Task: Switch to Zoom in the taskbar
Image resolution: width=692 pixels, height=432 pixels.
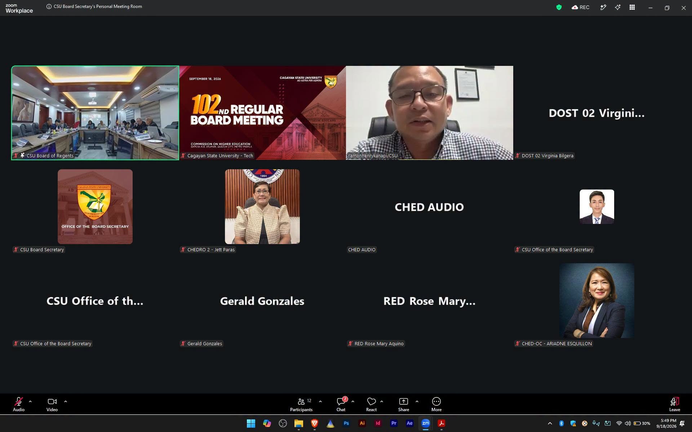Action: (x=425, y=423)
